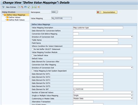Click the Other Entry toolbar icon
138x105 pixels.
36,7
